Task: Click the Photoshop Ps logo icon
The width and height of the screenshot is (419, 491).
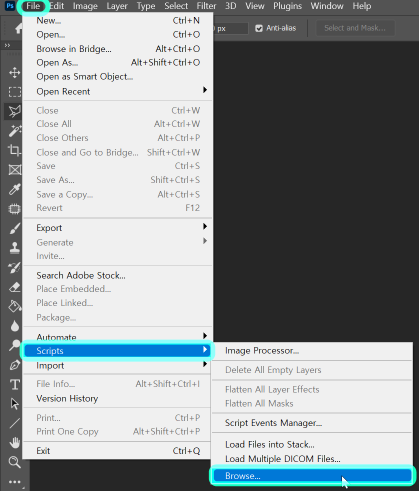Action: [x=10, y=6]
